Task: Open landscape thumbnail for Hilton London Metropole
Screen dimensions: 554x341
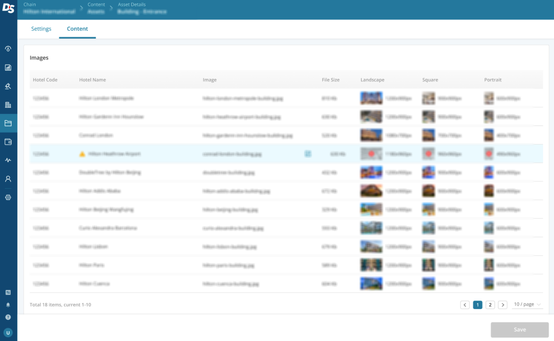Action: pos(371,98)
